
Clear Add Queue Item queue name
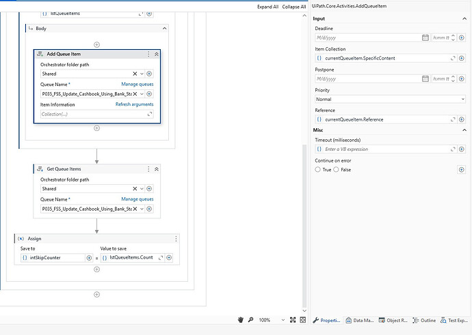tap(135, 94)
